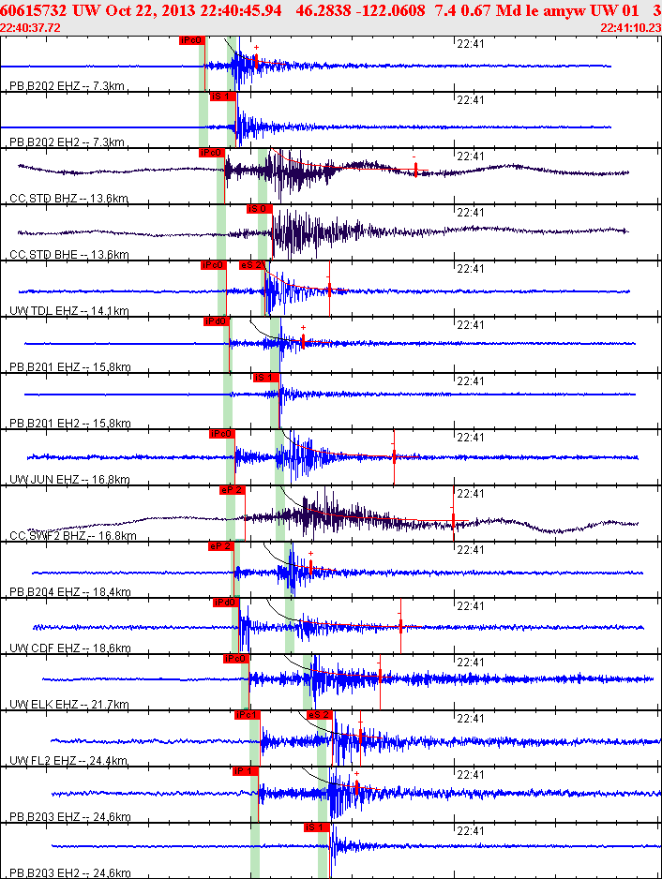Click the iS 1 pick flag on PB B203 EH2 trace
662x879 pixels.
(x=316, y=827)
